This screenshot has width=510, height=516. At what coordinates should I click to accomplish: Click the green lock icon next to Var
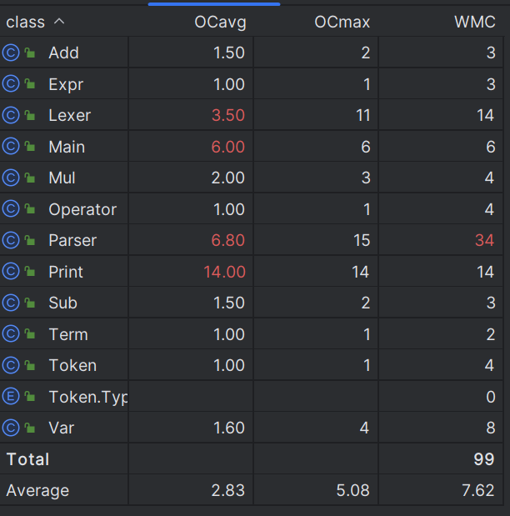point(30,428)
